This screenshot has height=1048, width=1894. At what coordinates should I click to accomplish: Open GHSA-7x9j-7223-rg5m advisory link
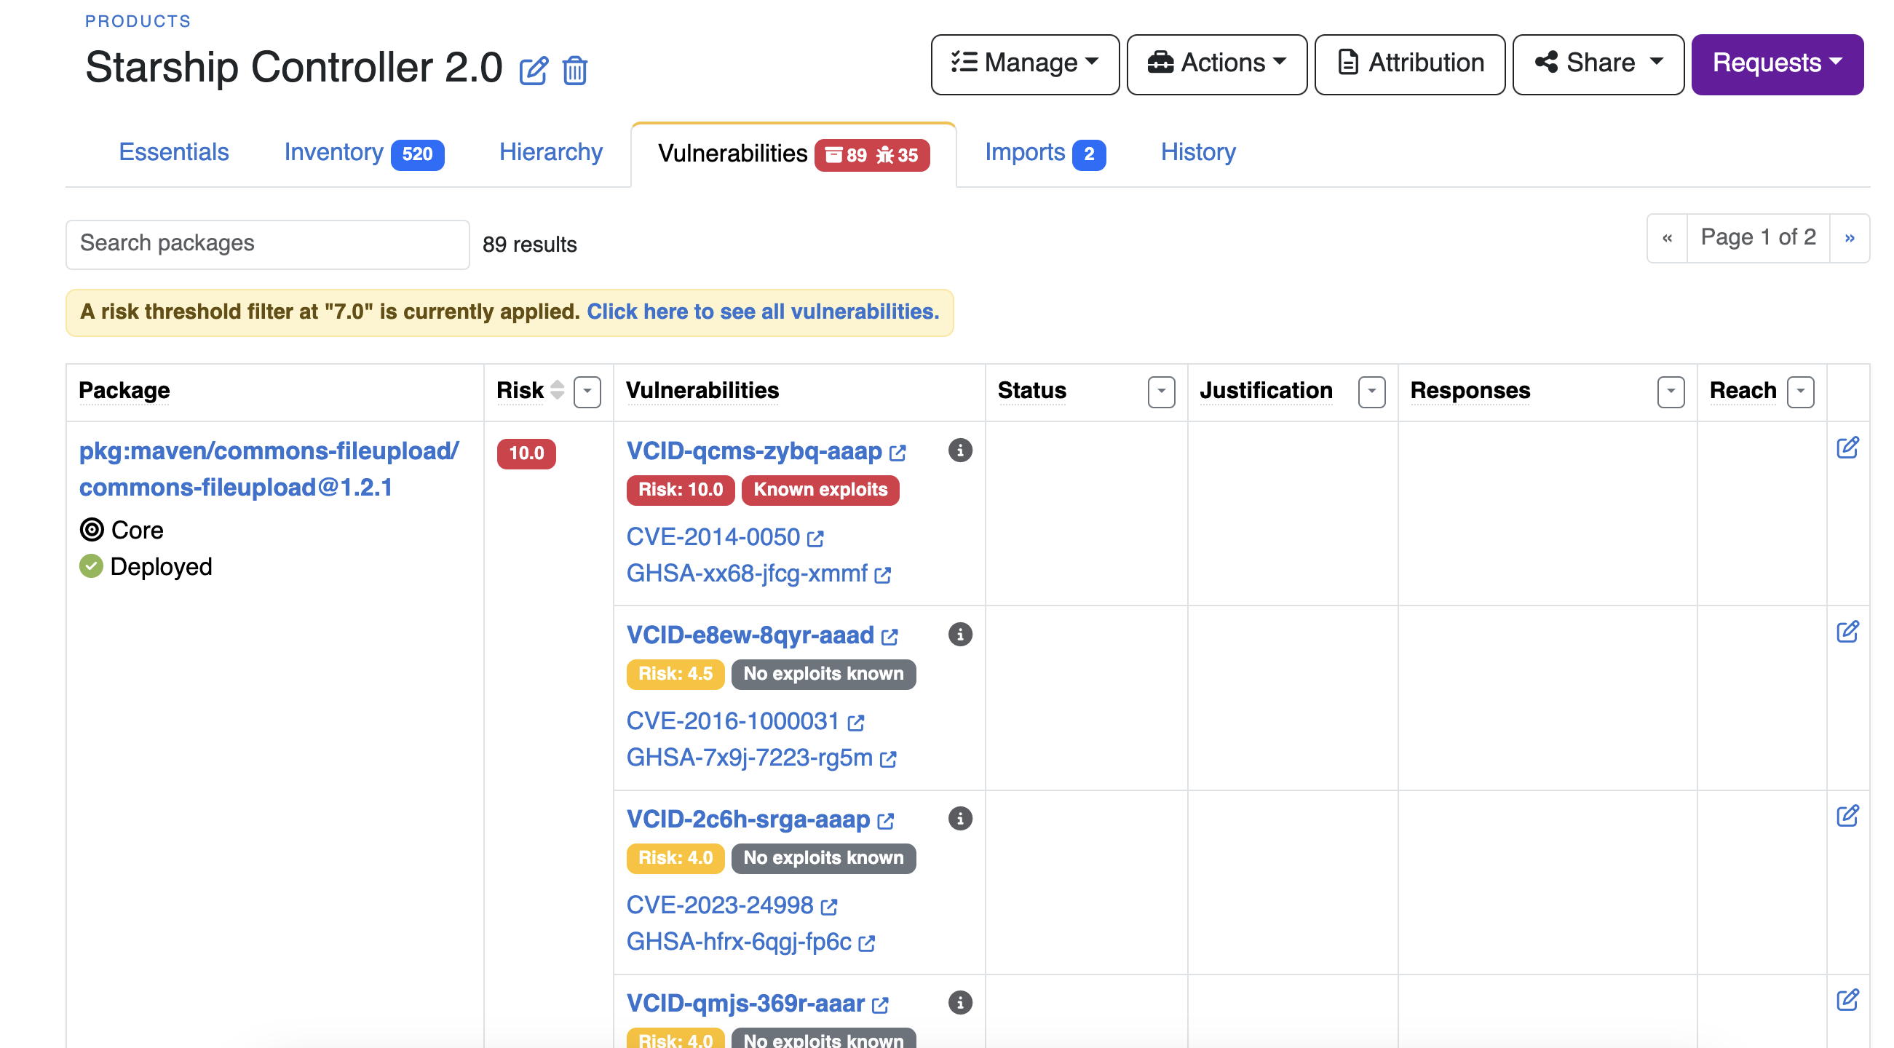[x=748, y=757]
